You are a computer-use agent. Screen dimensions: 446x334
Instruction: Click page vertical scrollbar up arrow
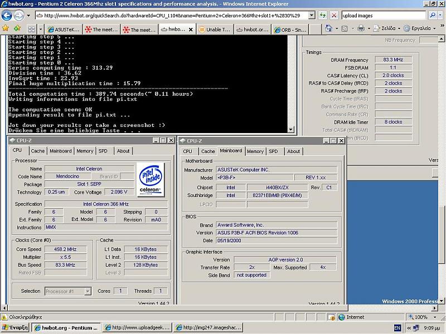[441, 38]
